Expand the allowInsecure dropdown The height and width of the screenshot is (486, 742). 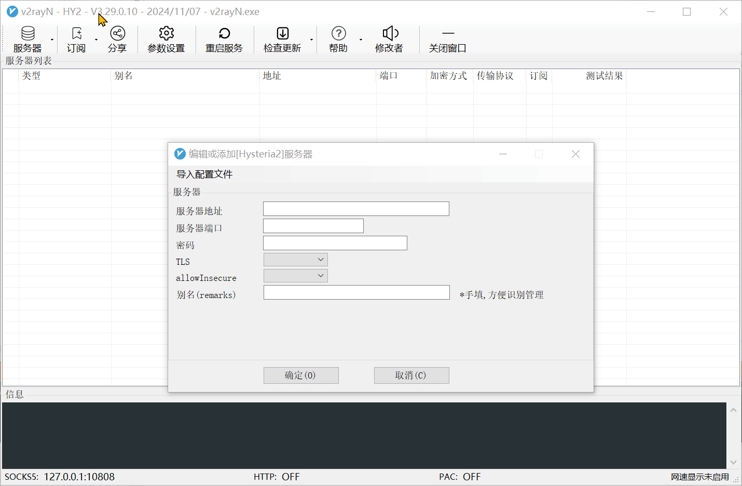(296, 276)
